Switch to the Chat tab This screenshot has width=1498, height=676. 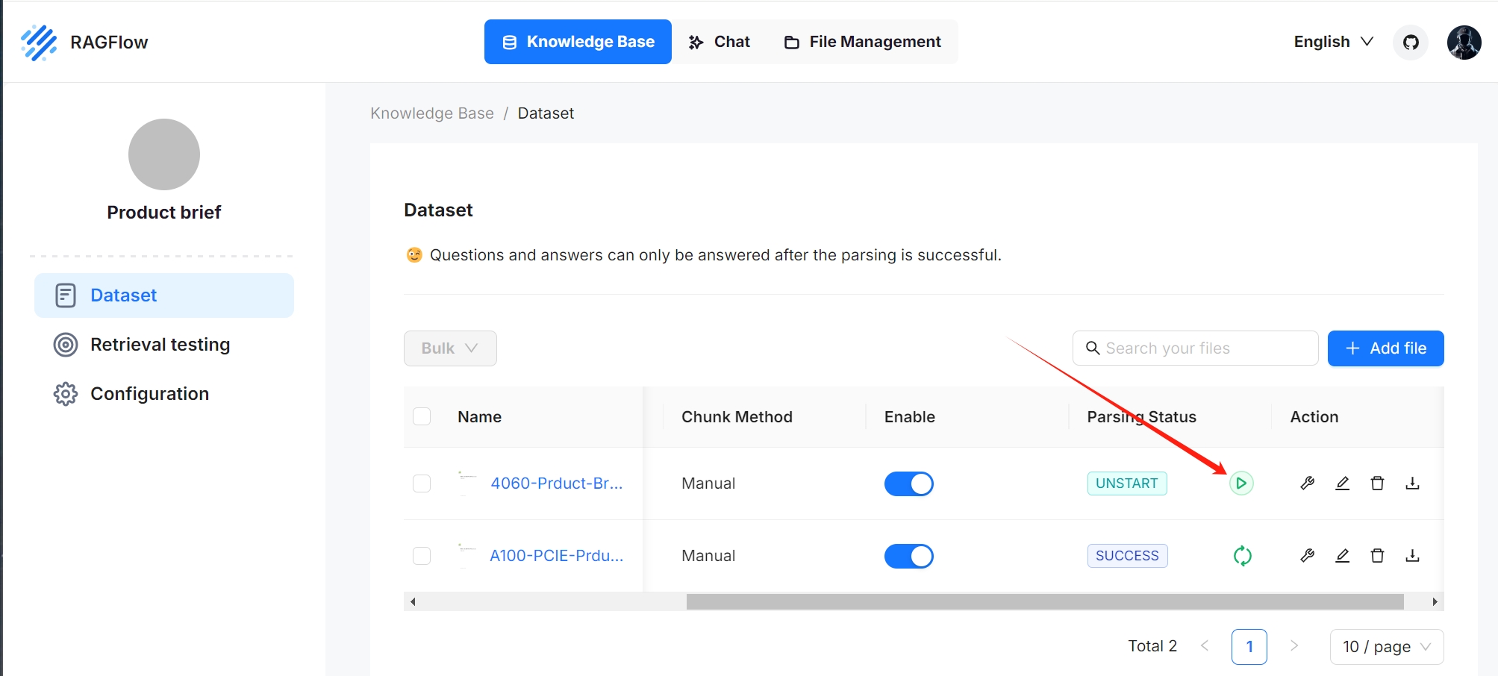[x=720, y=42]
